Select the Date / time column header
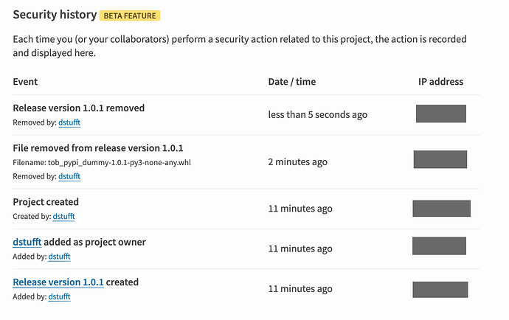509x320 pixels. tap(291, 82)
